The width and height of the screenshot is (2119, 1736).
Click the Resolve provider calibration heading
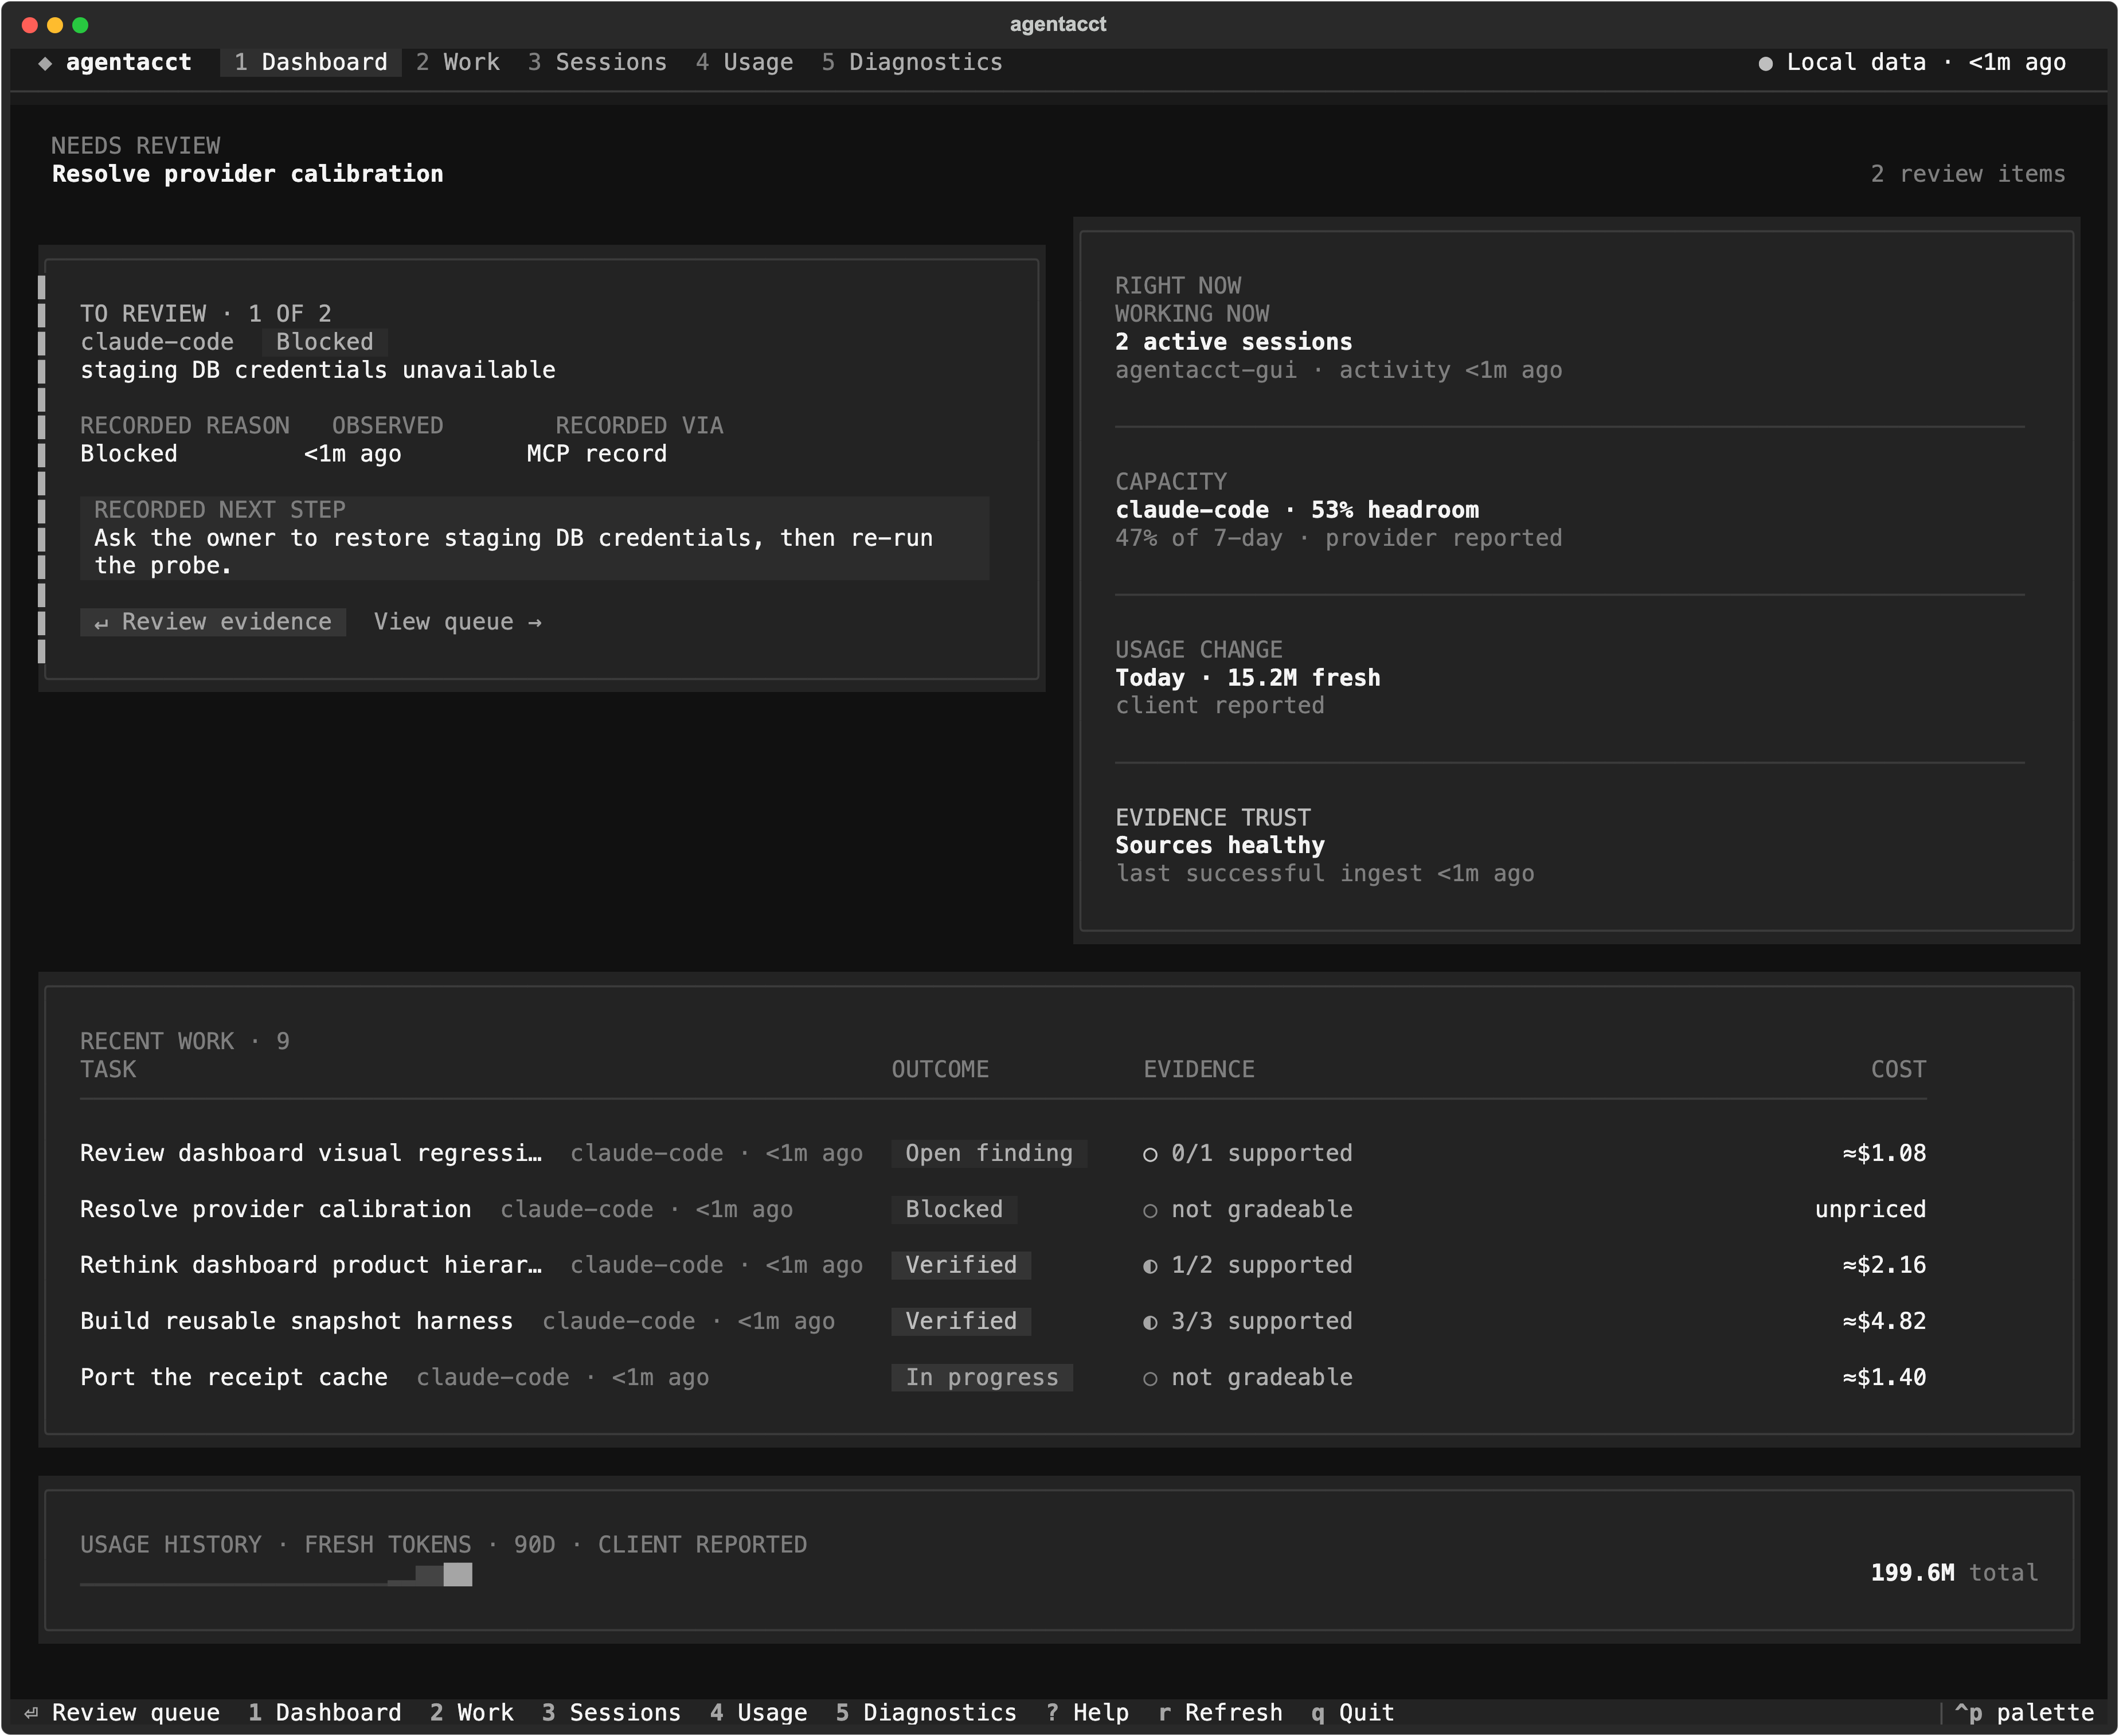tap(248, 174)
